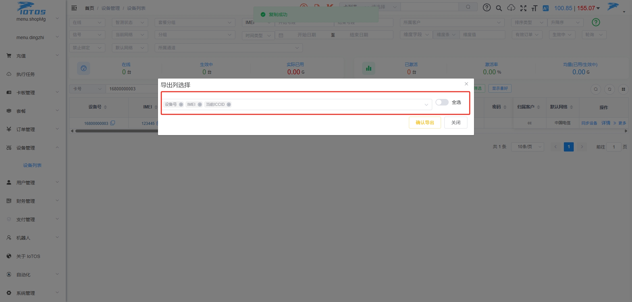632x302 pixels.
Task: Click the 同步设备 link in the row
Action: tap(589, 123)
